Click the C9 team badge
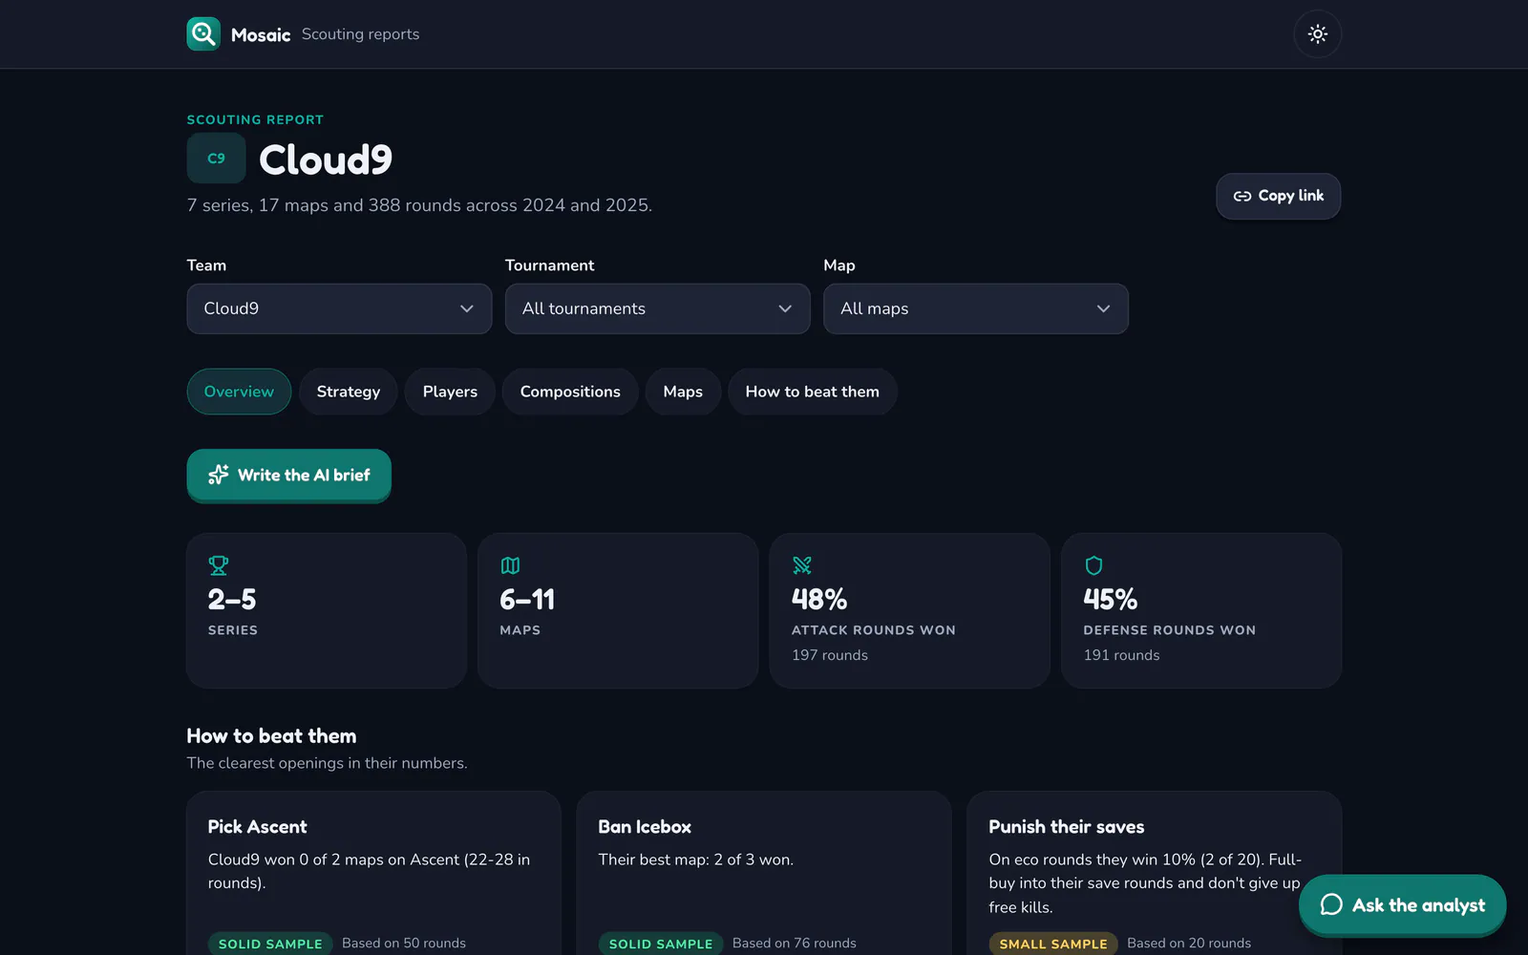 click(217, 159)
